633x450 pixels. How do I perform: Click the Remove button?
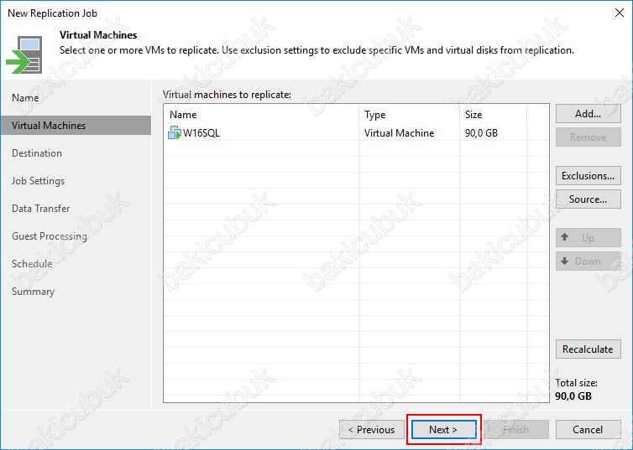tap(589, 137)
